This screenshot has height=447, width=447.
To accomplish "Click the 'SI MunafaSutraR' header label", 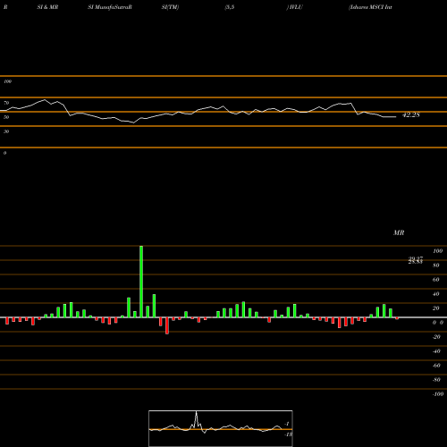I will [110, 7].
